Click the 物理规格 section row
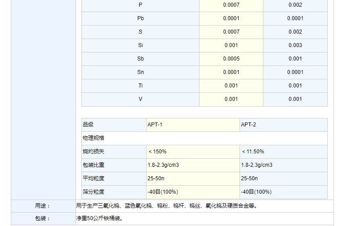 (x=93, y=138)
